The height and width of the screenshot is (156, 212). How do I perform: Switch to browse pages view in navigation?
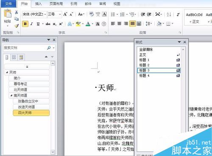point(14,57)
